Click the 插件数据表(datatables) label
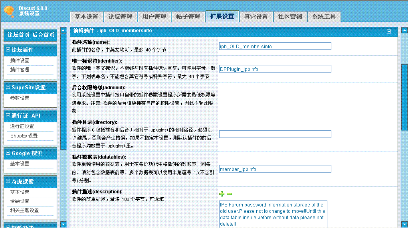This screenshot has height=228, width=408. point(99,157)
